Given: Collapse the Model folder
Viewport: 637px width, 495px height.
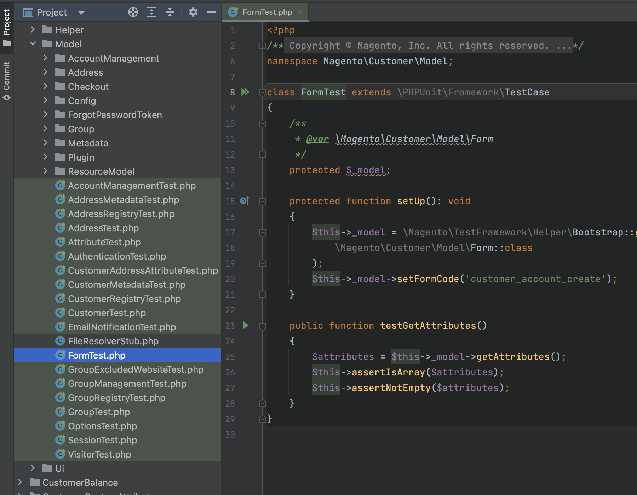Looking at the screenshot, I should coord(33,44).
